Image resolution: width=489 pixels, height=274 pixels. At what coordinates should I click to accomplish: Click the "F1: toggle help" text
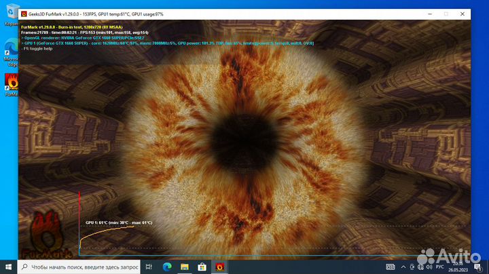(37, 49)
